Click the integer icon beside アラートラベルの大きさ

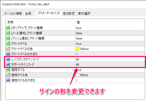coord(8,54)
